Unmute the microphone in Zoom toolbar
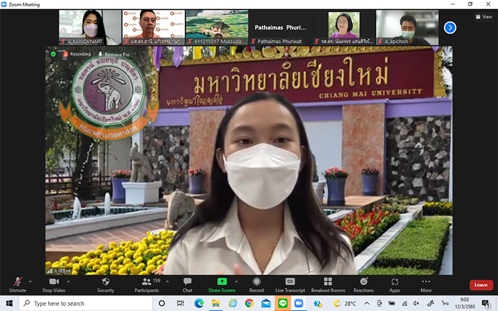Image resolution: width=498 pixels, height=311 pixels. [17, 285]
